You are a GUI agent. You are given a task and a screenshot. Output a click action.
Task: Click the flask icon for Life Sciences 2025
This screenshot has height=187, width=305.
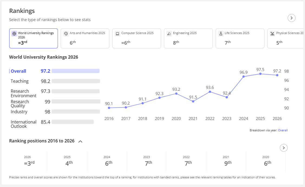[221, 34]
